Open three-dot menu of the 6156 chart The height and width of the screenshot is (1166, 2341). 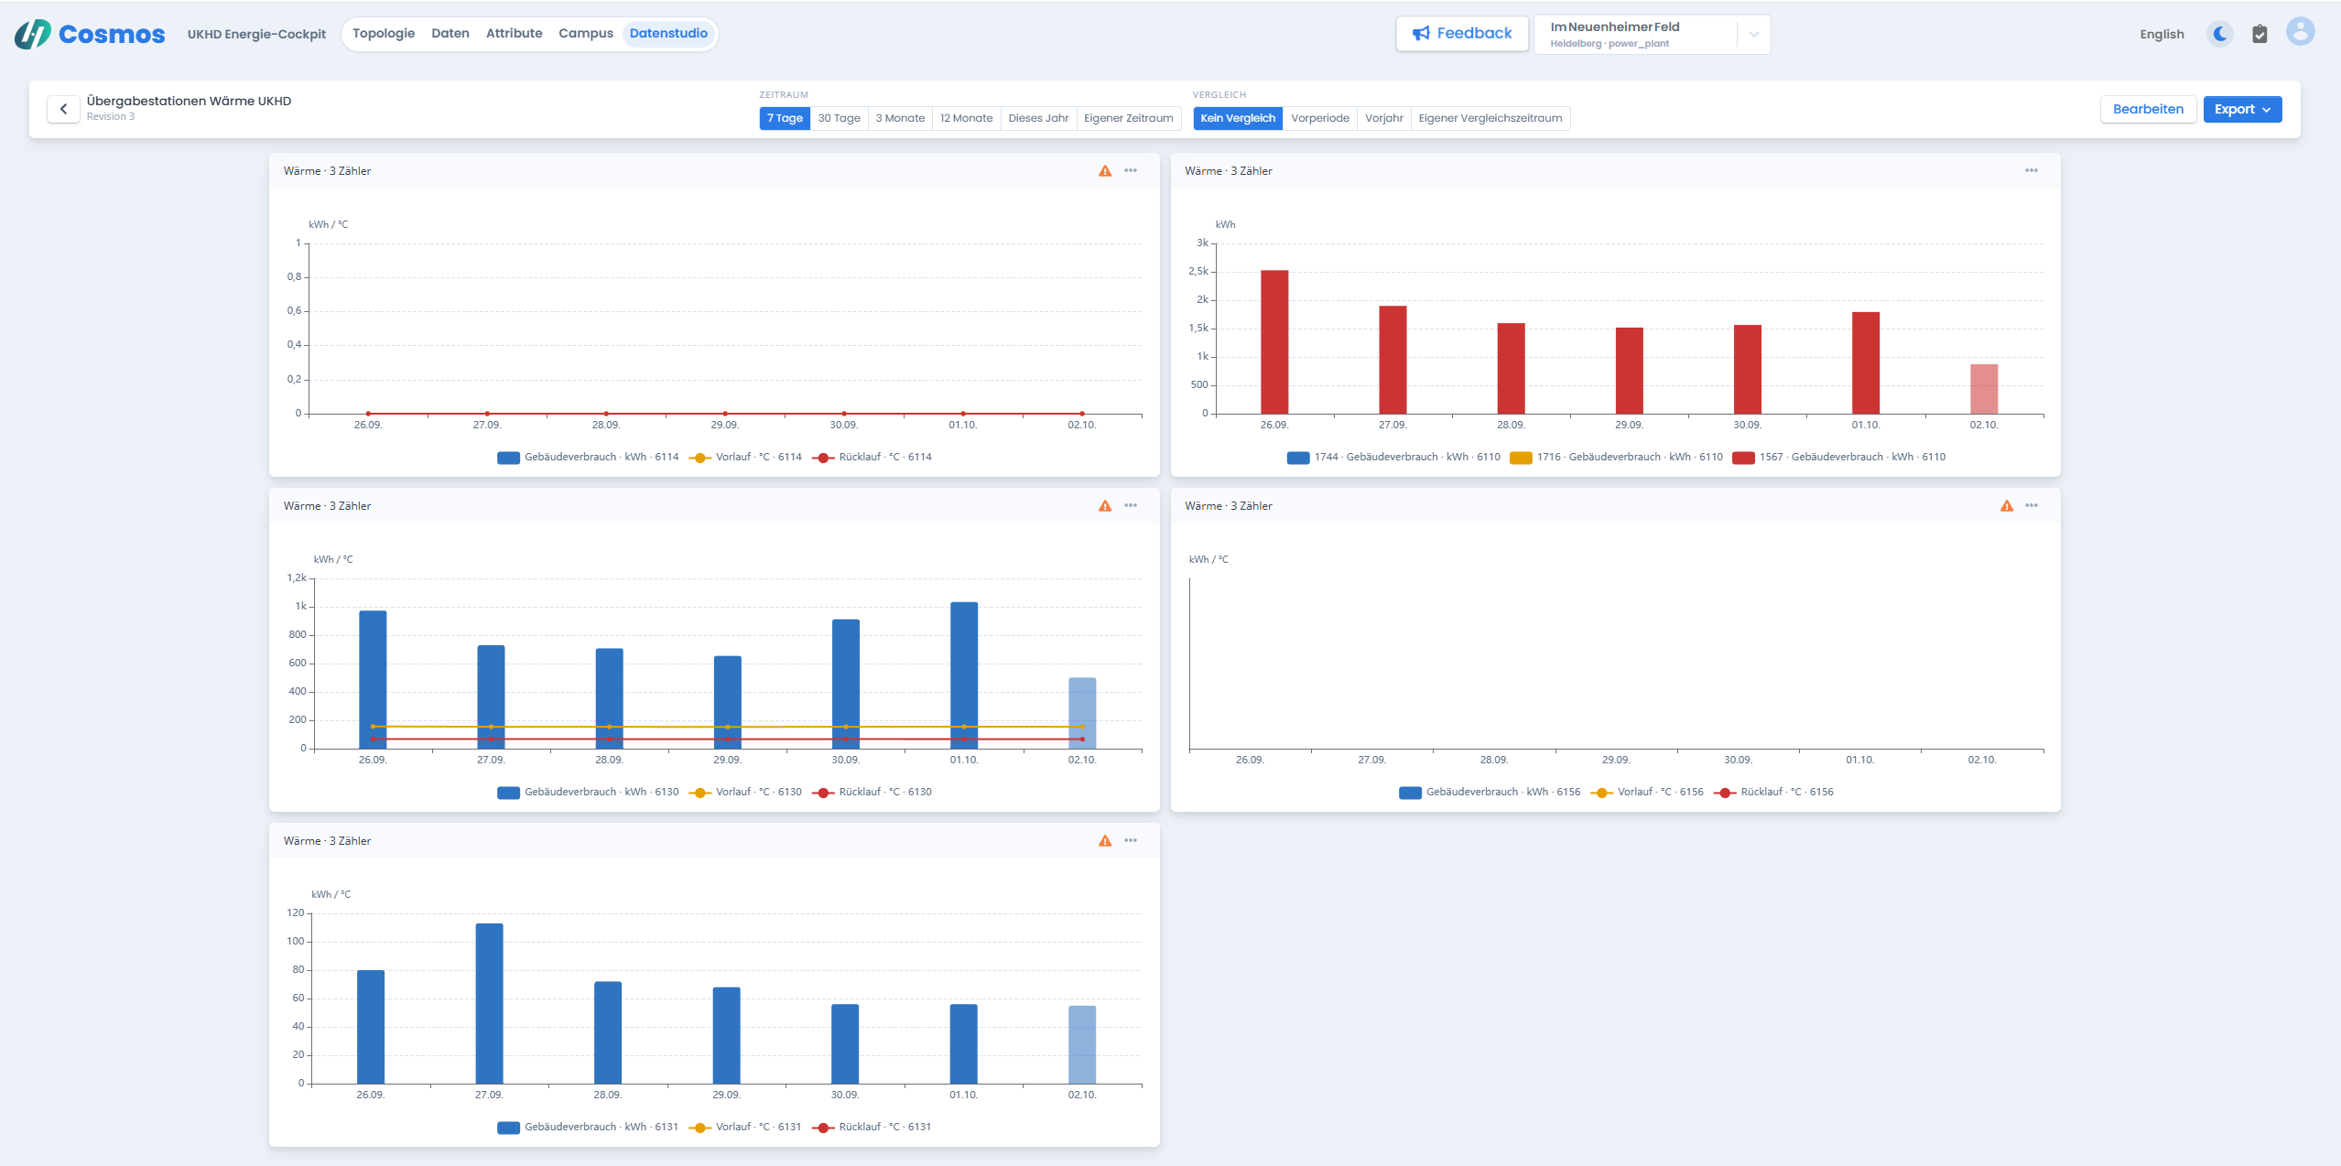[2032, 506]
